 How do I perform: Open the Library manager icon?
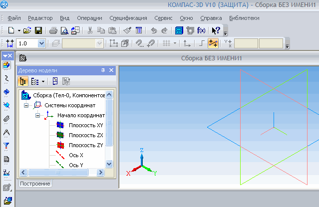pyautogui.click(x=179, y=30)
